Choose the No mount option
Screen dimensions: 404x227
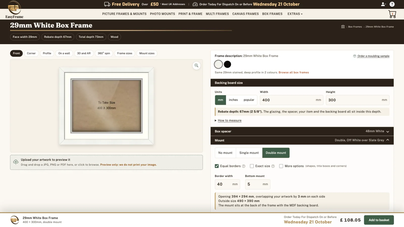(x=225, y=153)
